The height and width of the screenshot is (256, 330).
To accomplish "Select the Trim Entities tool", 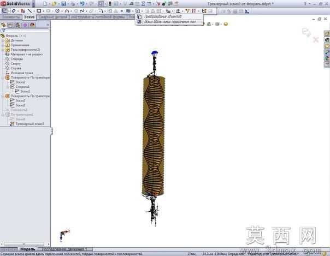I will pos(128,11).
